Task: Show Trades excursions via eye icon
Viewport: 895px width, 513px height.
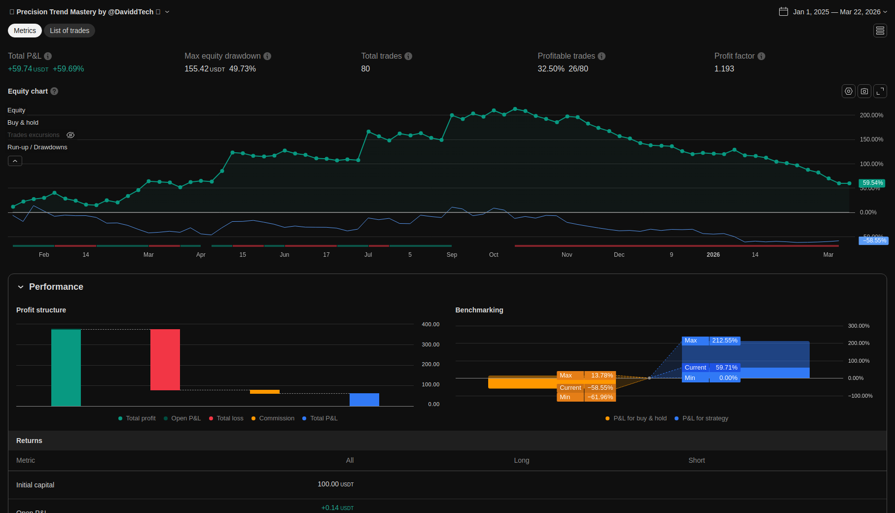Action: (x=71, y=135)
